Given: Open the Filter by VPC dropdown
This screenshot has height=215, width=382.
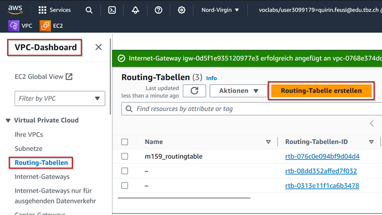Looking at the screenshot, I should (60, 99).
